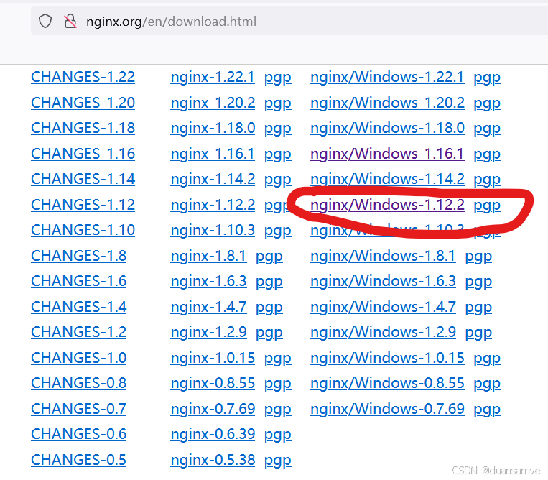The height and width of the screenshot is (480, 548).
Task: Open pgp signature next to nginx/Windows-1.6.3
Action: 478,282
